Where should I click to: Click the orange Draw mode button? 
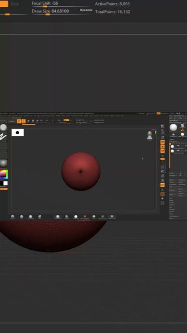[x=23, y=121]
